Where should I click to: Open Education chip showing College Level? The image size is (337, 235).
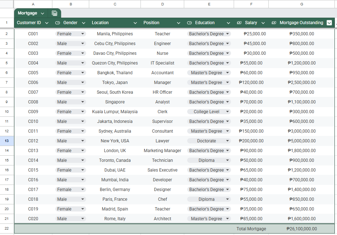(x=209, y=112)
